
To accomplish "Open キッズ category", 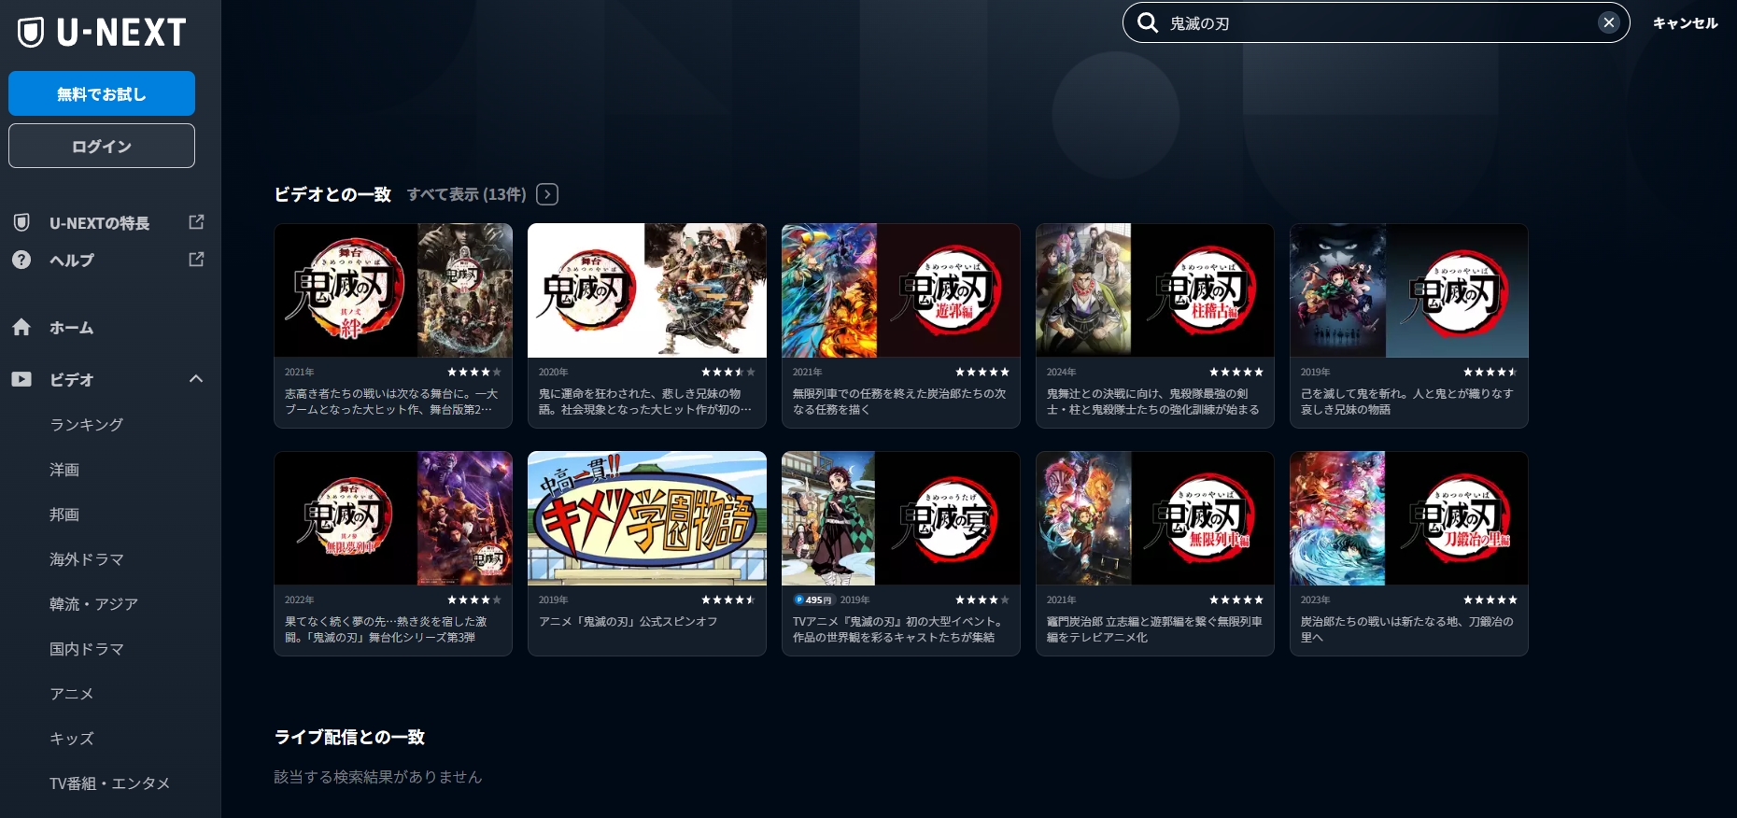I will pos(72,739).
